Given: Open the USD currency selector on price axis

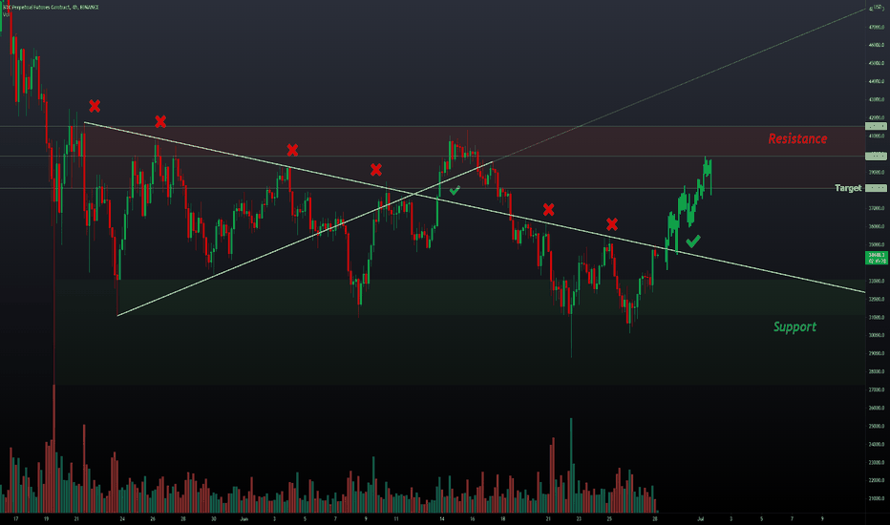Looking at the screenshot, I should tap(878, 7).
